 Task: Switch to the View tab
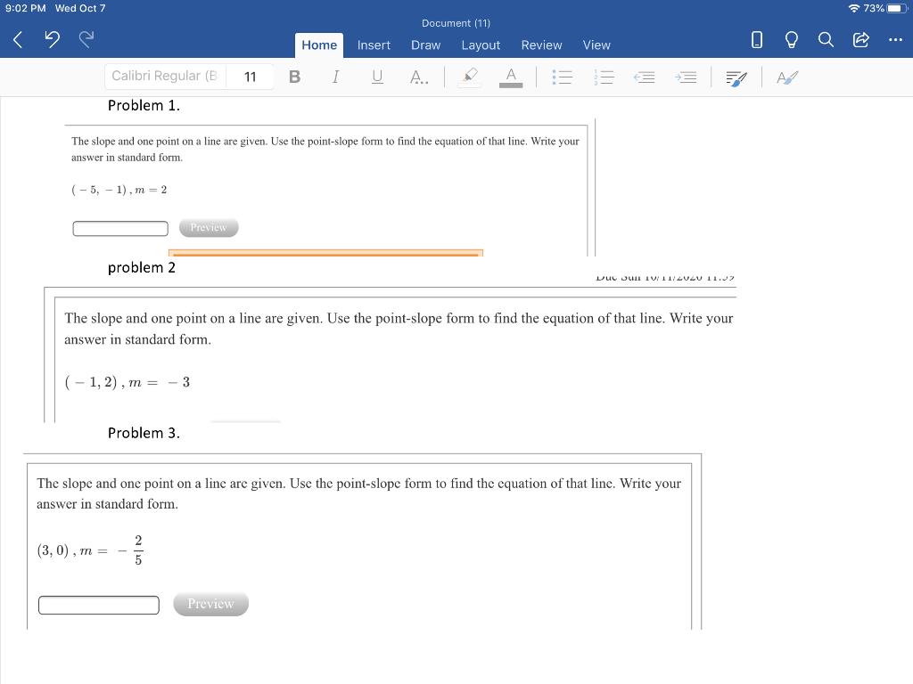click(596, 45)
